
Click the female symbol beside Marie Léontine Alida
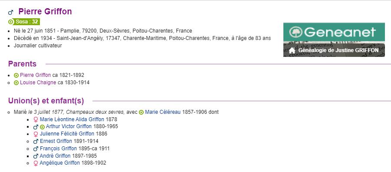click(36, 119)
